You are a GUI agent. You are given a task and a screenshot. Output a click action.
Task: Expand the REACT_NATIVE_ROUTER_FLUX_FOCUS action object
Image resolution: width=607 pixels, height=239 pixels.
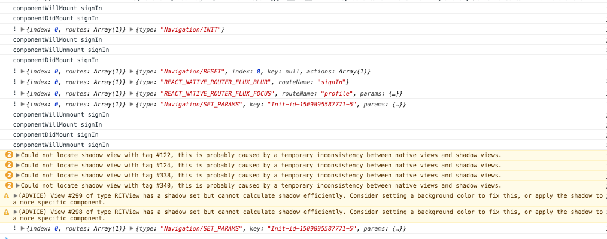pyautogui.click(x=132, y=93)
